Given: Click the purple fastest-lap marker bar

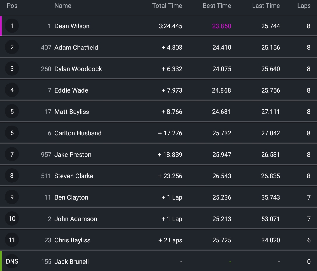Looking at the screenshot, I should click(x=1, y=26).
